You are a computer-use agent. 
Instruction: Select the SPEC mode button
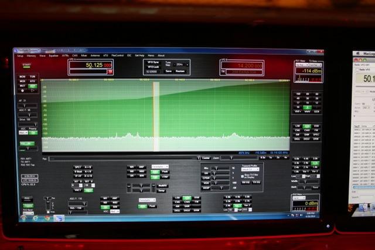click(x=316, y=134)
